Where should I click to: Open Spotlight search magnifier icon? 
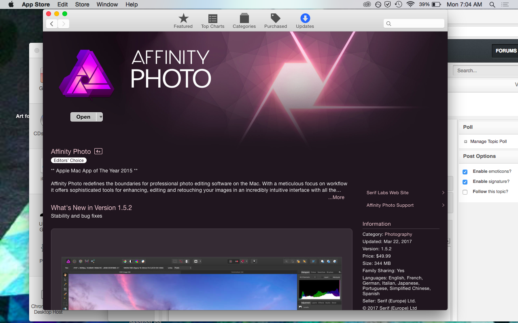tap(492, 4)
